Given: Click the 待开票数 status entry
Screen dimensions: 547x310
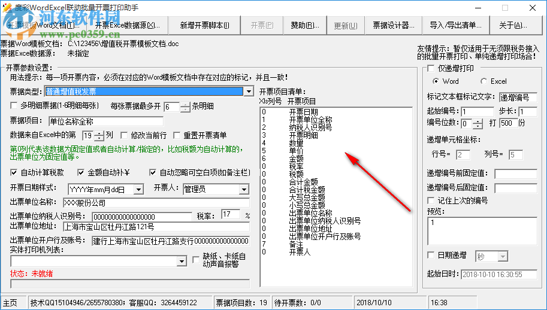Looking at the screenshot, I should pos(312,303).
